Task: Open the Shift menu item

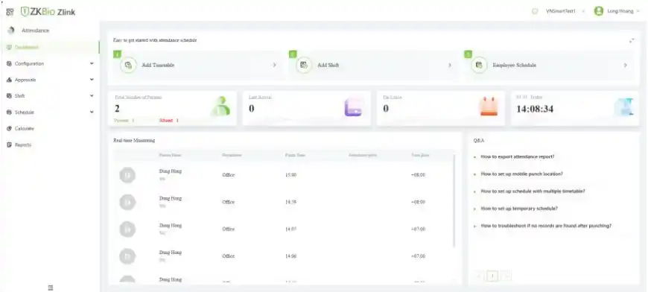Action: pyautogui.click(x=50, y=96)
